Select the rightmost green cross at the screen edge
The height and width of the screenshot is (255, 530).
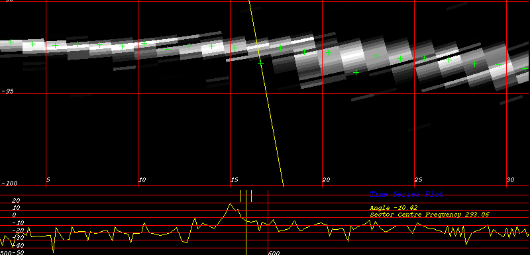pyautogui.click(x=525, y=69)
